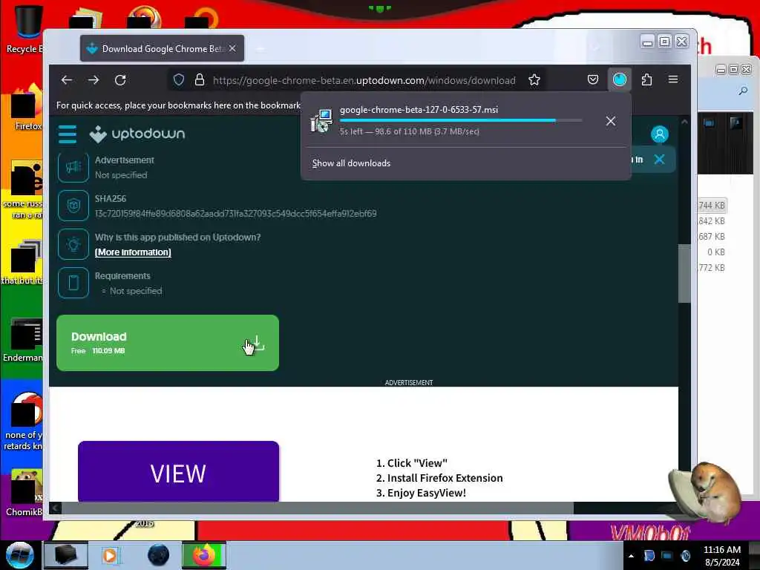Go back with Firefox back arrow
The height and width of the screenshot is (570, 760).
pos(67,80)
